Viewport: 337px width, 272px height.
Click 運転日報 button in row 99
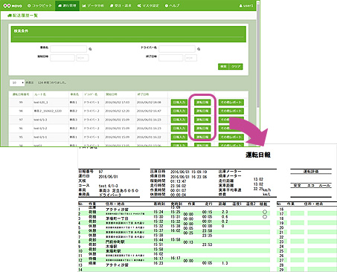202,103
